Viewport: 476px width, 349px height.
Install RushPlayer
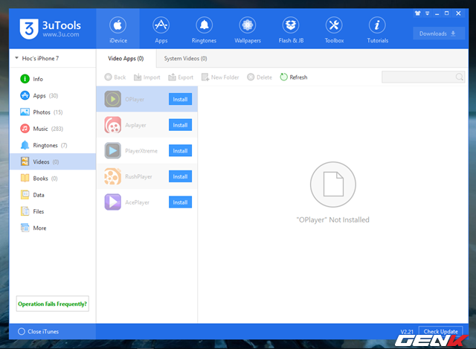click(180, 176)
